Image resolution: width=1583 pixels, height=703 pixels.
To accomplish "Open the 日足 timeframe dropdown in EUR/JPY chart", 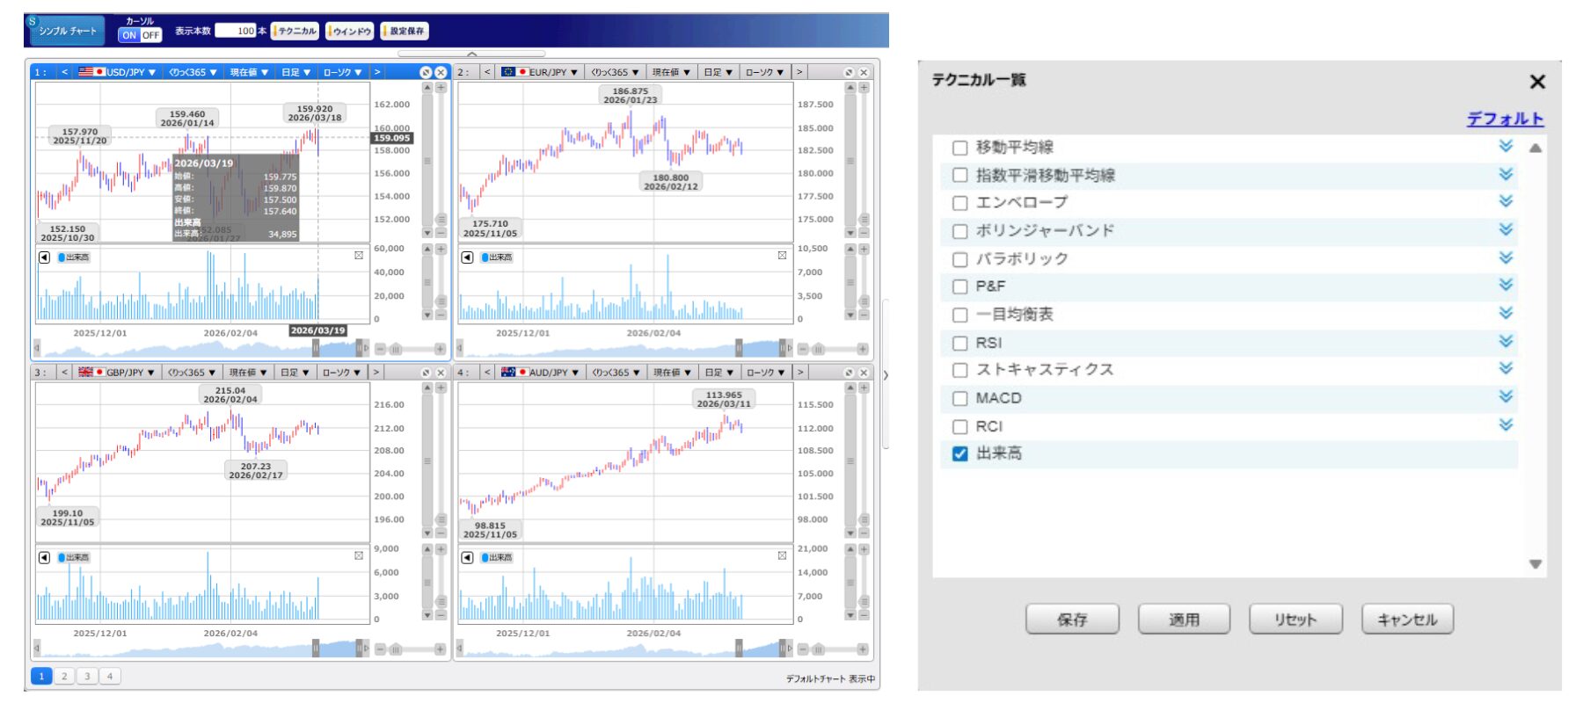I will (718, 72).
